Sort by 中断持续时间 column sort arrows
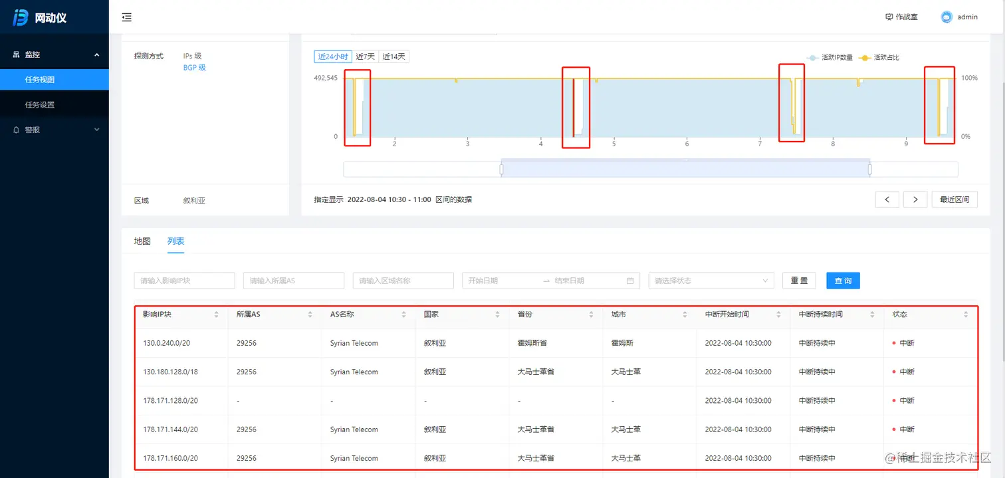1005x478 pixels. pos(872,314)
